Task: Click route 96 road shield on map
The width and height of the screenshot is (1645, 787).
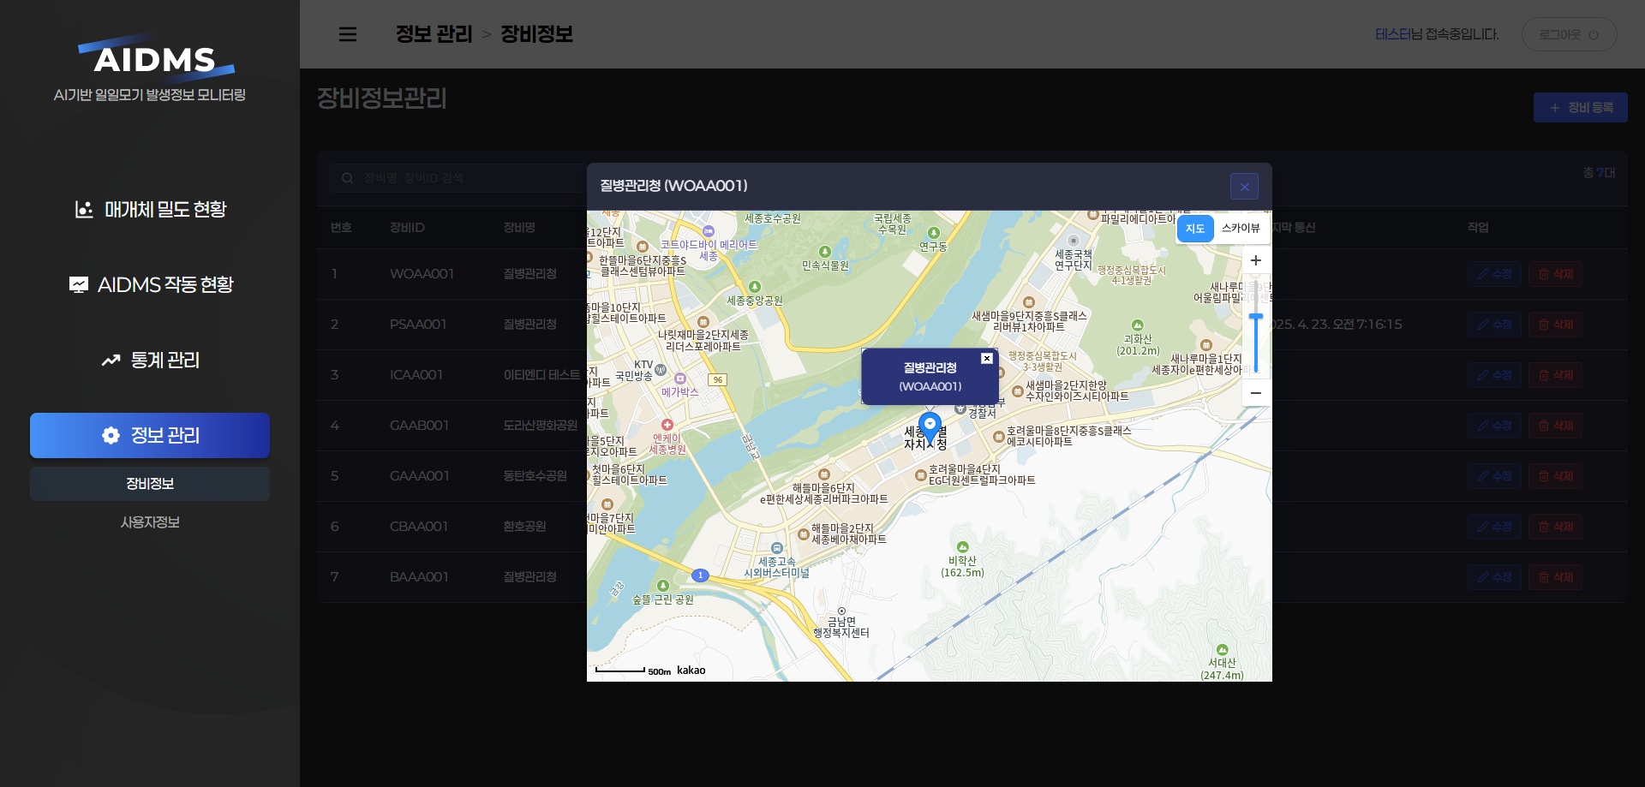Action: pos(718,379)
